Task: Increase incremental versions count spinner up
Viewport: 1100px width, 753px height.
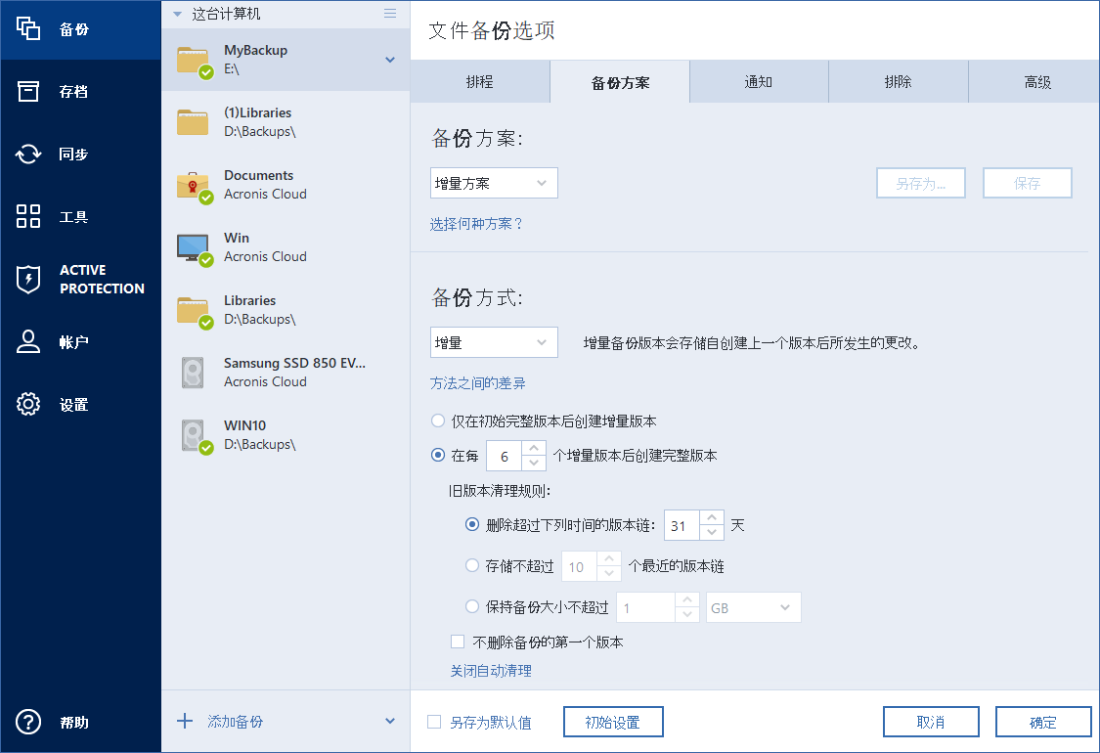Action: pyautogui.click(x=534, y=448)
